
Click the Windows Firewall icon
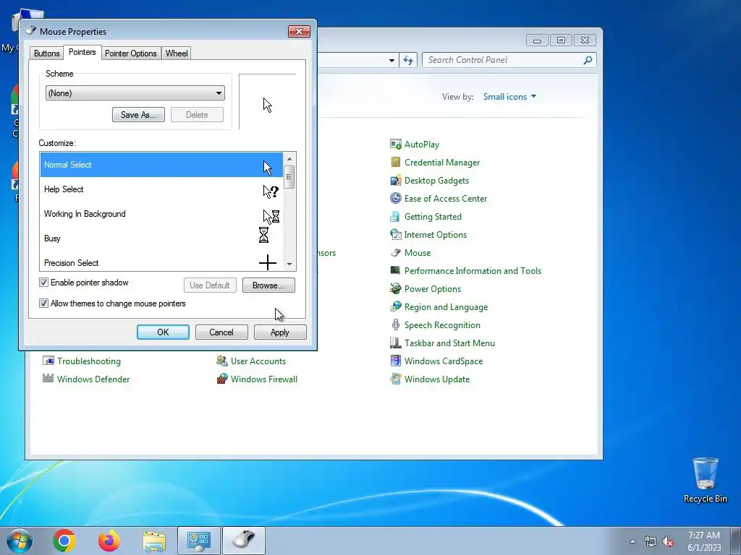pos(221,379)
